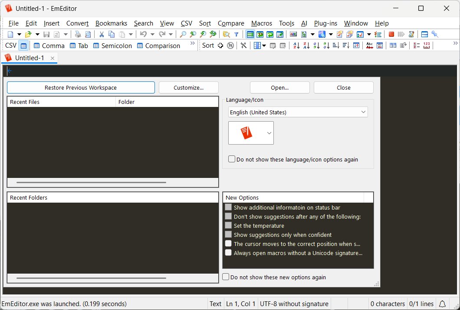Click the Find magnifier icon

click(x=183, y=34)
